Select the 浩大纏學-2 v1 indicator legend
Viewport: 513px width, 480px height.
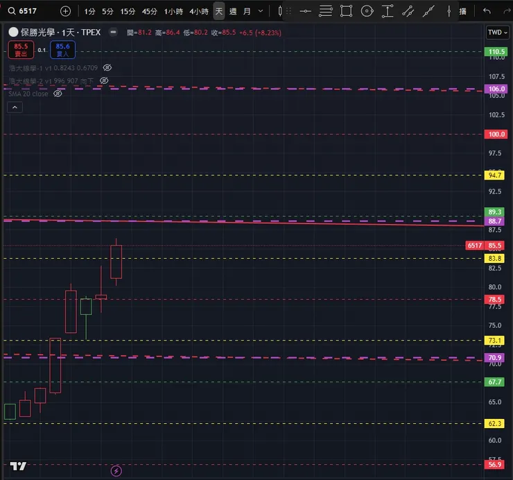coord(51,81)
